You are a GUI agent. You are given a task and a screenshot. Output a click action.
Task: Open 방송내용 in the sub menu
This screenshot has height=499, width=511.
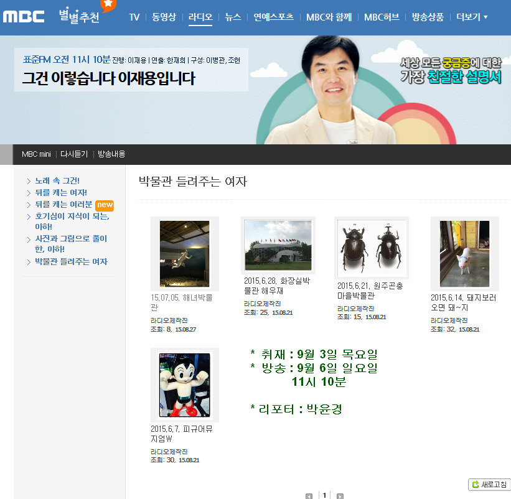tap(111, 154)
